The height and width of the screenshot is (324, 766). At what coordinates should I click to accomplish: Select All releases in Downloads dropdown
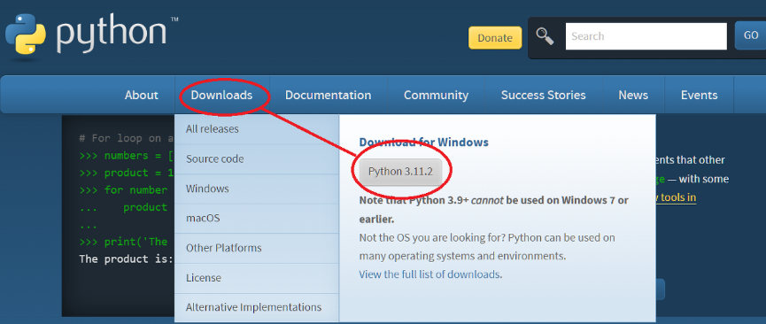tap(257, 129)
